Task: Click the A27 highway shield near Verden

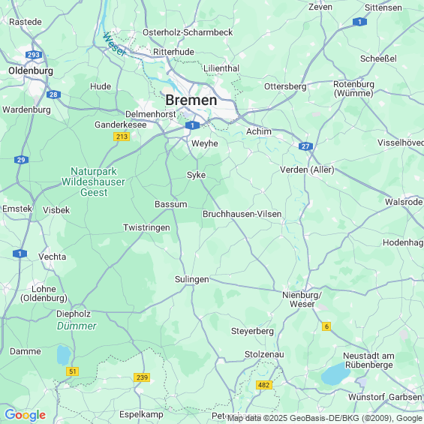Action: tap(305, 146)
